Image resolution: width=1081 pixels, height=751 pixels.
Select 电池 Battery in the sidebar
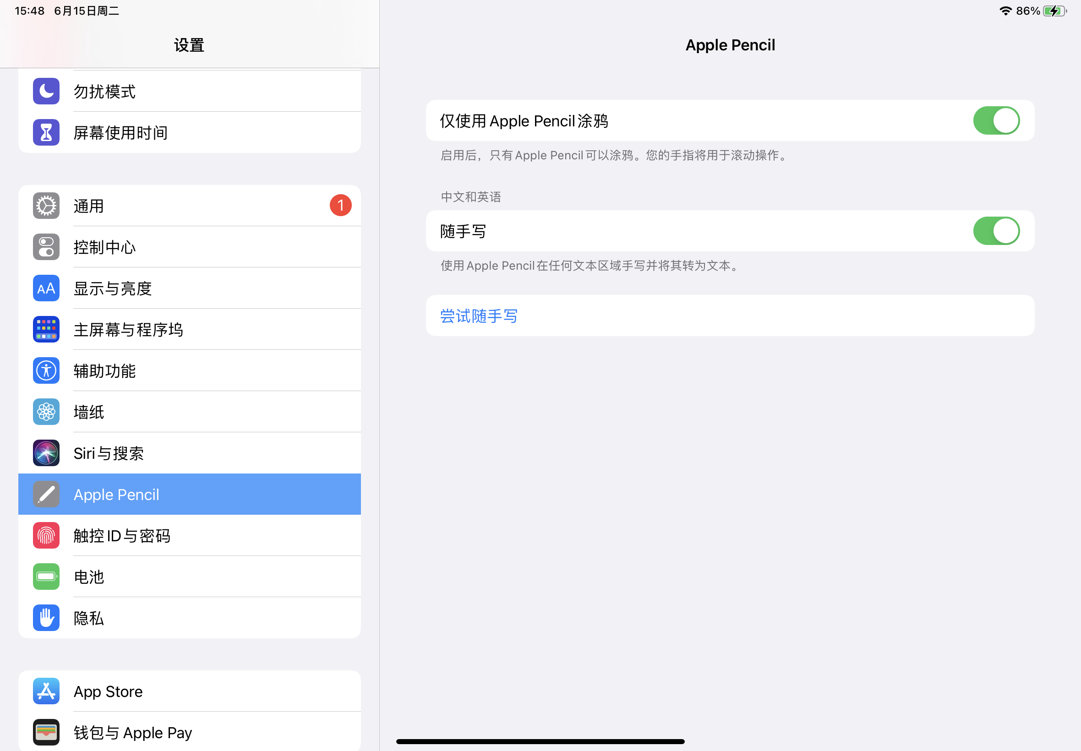tap(88, 577)
